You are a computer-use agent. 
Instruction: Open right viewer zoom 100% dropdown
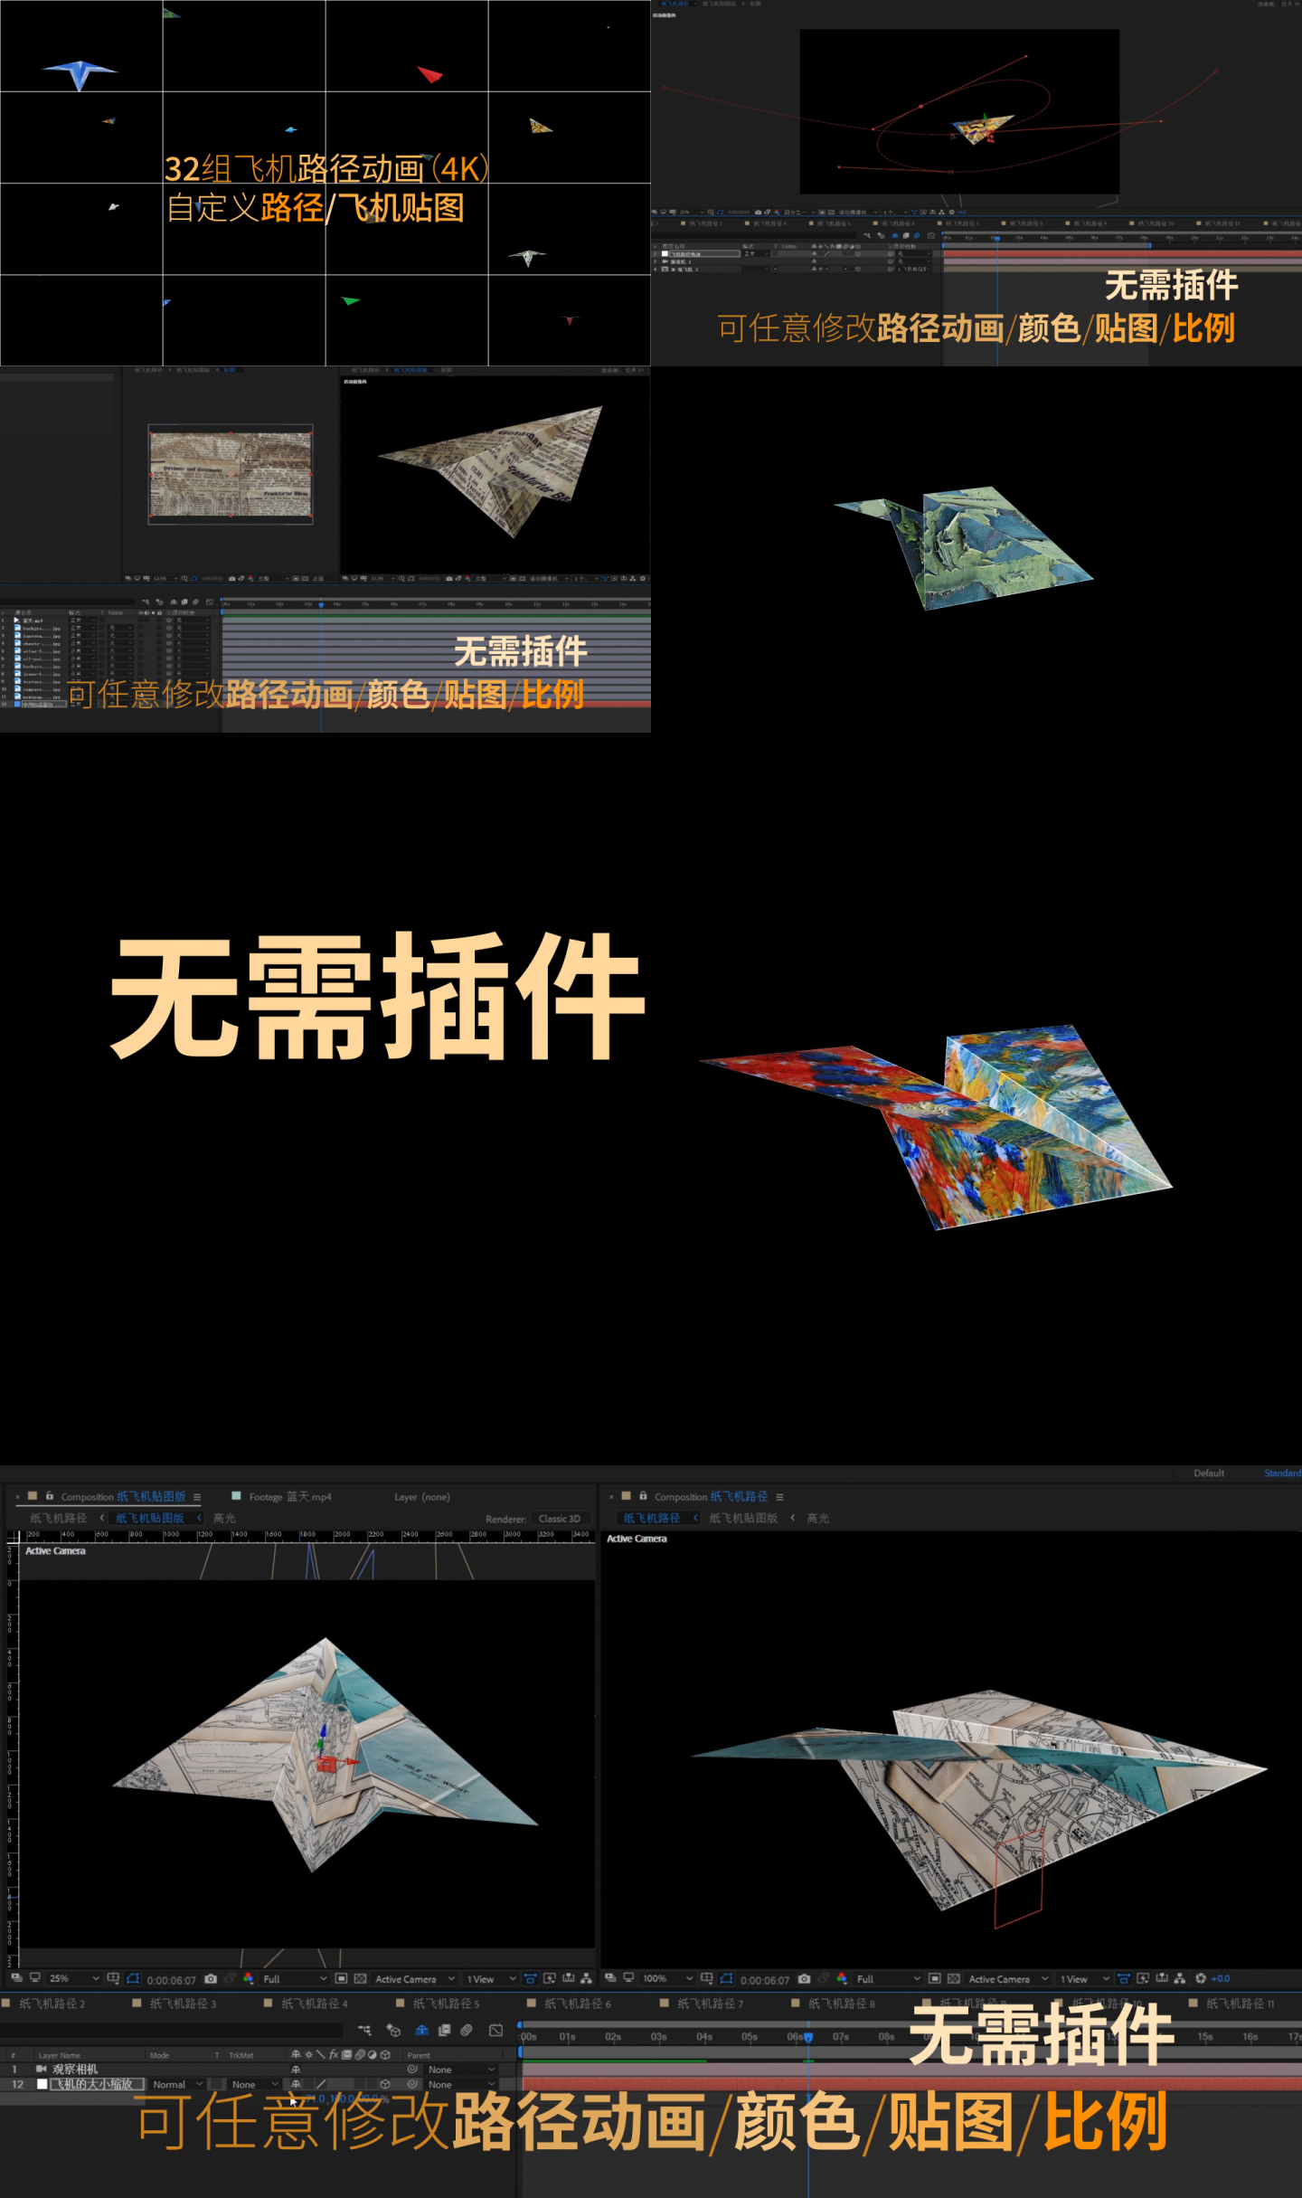pos(668,1978)
